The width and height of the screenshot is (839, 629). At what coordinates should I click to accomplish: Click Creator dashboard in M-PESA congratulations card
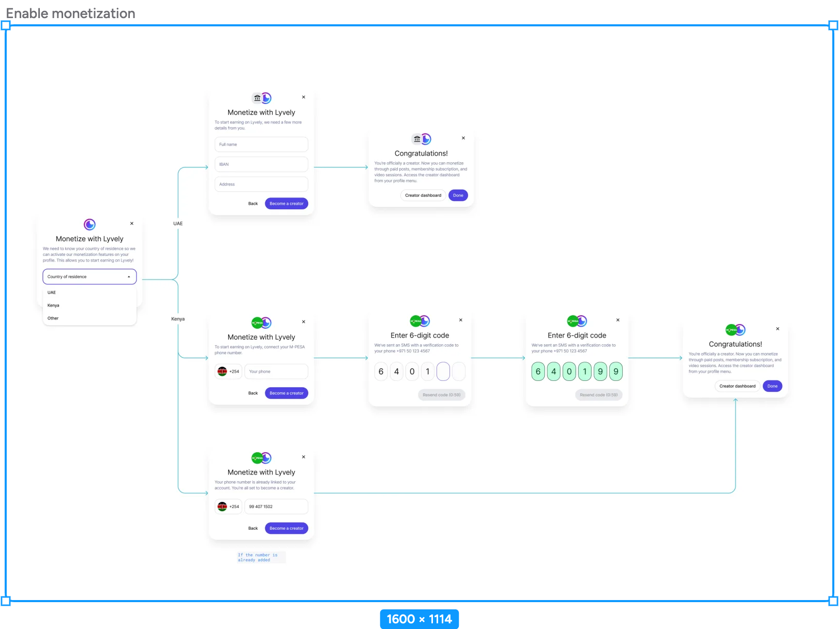coord(738,386)
